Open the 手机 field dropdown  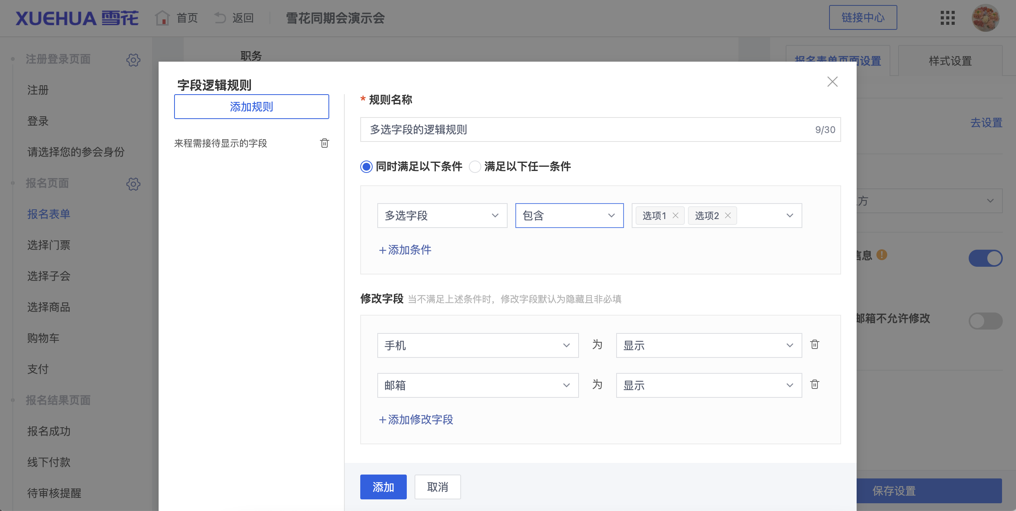pos(478,345)
